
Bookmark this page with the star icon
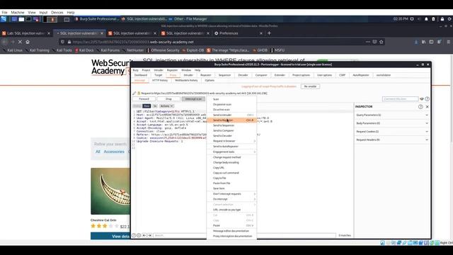382,42
